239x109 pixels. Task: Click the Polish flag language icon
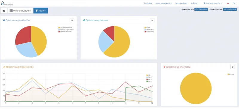(228, 3)
